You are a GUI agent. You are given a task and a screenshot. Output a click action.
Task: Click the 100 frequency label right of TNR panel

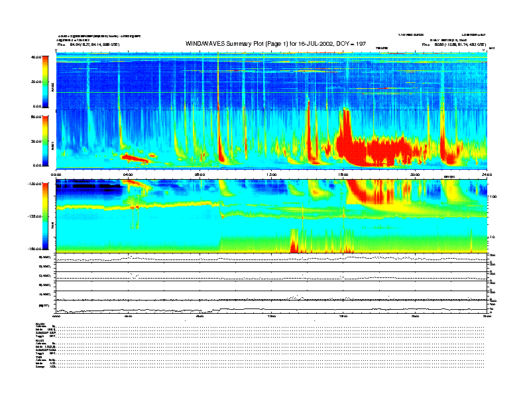pos(493,196)
